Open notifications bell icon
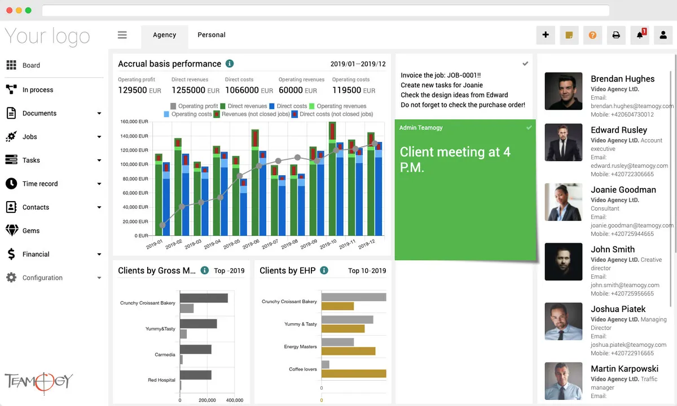 (640, 35)
